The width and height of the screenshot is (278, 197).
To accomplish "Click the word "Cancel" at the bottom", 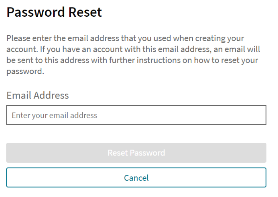I will coord(136,178).
